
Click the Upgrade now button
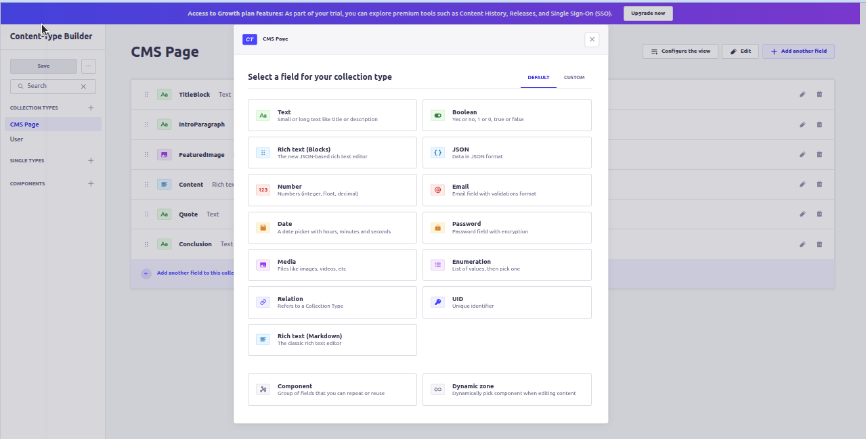(648, 14)
